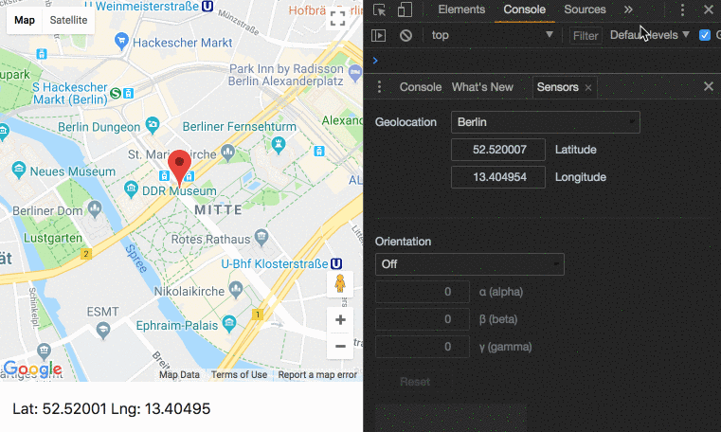The image size is (721, 432).
Task: Click the console Filter field
Action: click(x=586, y=35)
